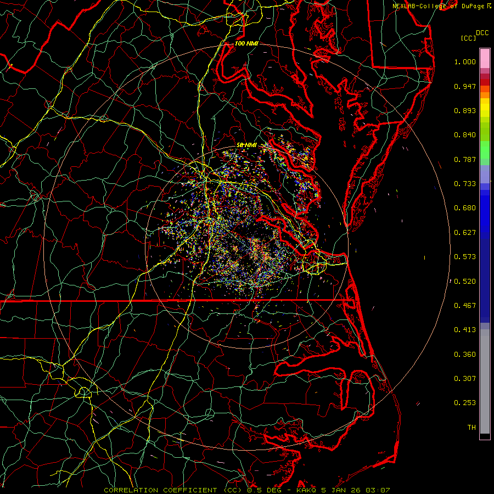The image size is (494, 494).
Task: Click the NEXLAB logo icon in corner
Action: pos(490,5)
